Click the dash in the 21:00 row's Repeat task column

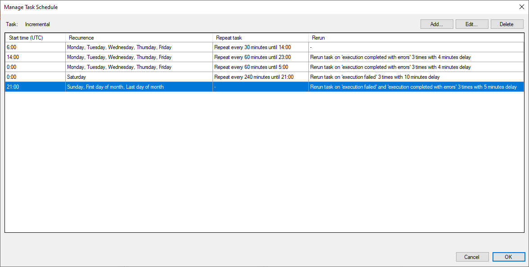click(x=215, y=87)
